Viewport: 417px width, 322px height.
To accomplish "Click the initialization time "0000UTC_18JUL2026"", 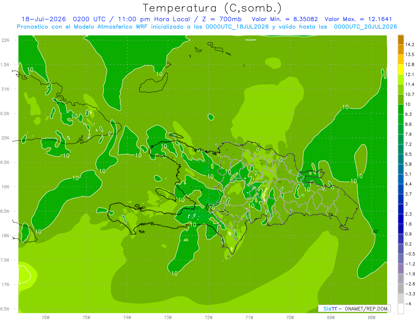I will pyautogui.click(x=236, y=27).
